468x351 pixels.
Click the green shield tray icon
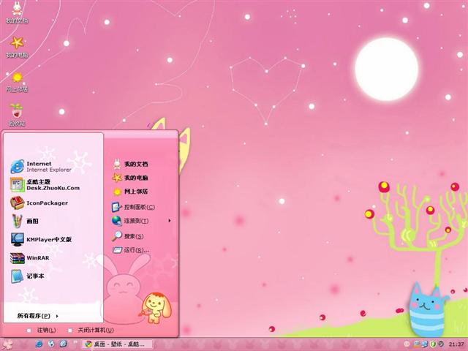pos(433,344)
